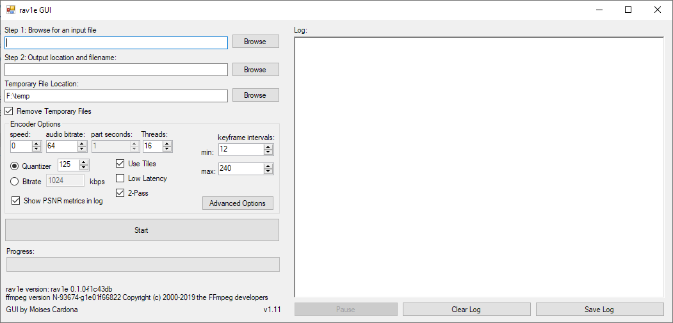Increase the Threads count stepper
Viewport: 673px width, 323px height.
(x=167, y=143)
